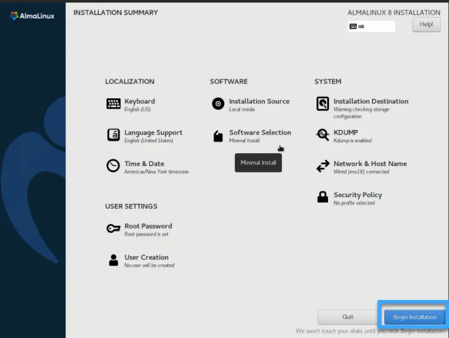The height and width of the screenshot is (338, 449).
Task: Click the AlmaLinux logo in sidebar
Action: (x=32, y=16)
